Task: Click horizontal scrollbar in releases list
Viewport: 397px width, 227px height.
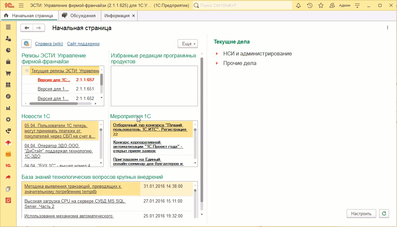Action: click(x=53, y=104)
